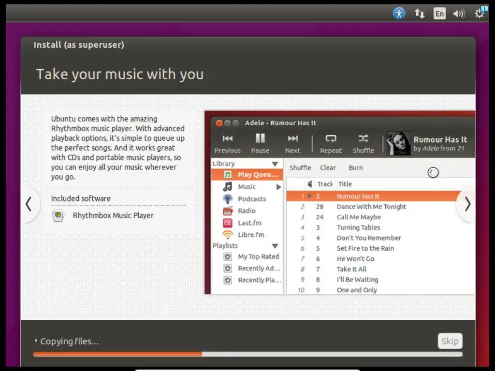This screenshot has width=495, height=371.
Task: Toggle Repeat in Rhythmbox toolbar
Action: coord(331,143)
